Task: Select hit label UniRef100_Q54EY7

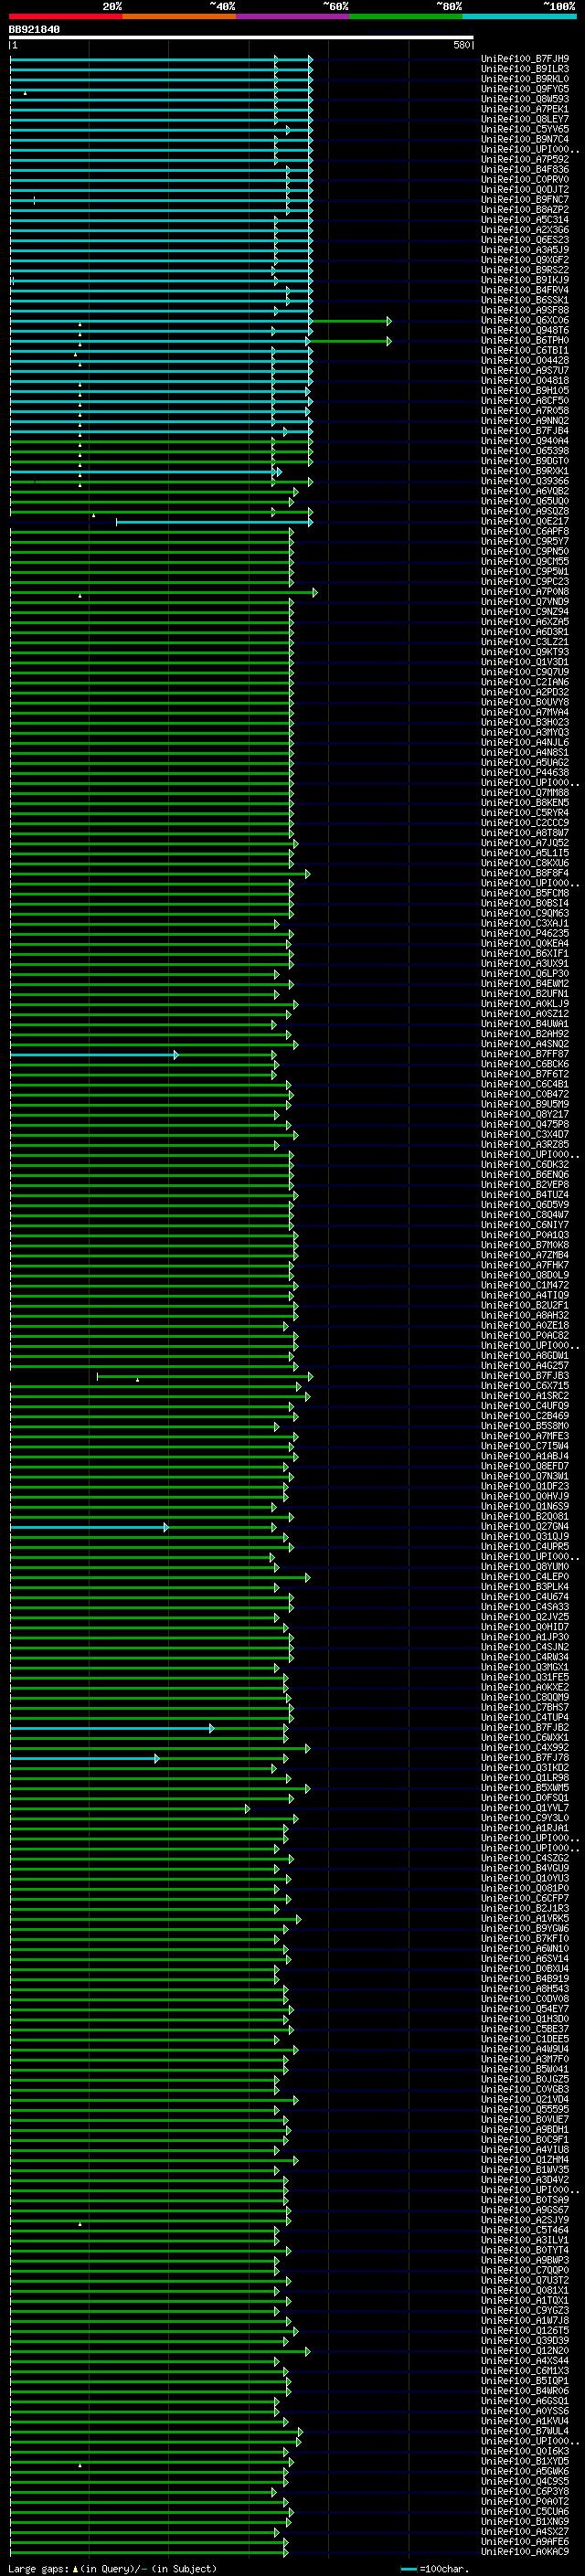Action: 525,2009
